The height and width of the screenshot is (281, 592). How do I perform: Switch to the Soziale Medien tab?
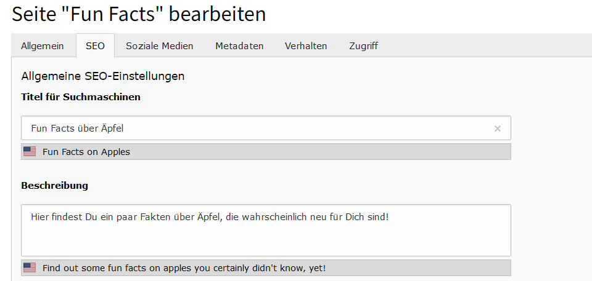(x=159, y=46)
